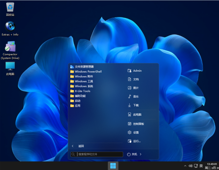The image size is (219, 170).
Task: Click the back chevron beside 返回
Action: tap(73, 146)
